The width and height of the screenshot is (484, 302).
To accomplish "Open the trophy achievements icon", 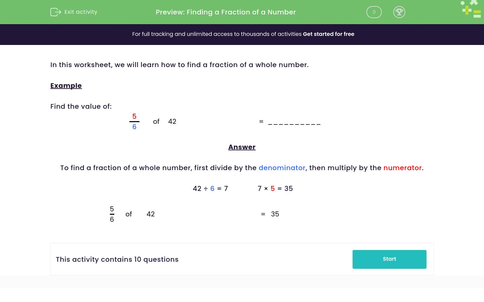I will click(x=399, y=12).
